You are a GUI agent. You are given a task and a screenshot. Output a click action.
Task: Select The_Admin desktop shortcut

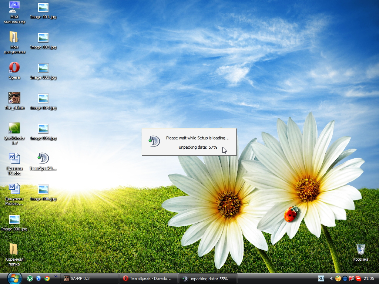coord(14,101)
